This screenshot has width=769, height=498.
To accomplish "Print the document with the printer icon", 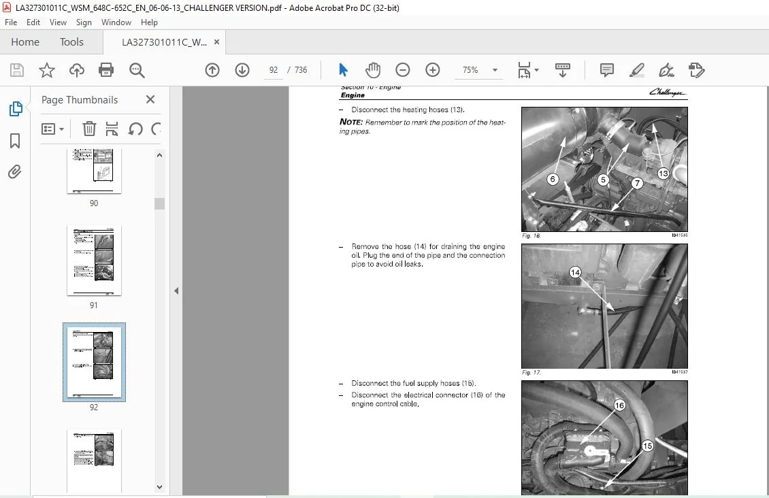I will coord(106,70).
